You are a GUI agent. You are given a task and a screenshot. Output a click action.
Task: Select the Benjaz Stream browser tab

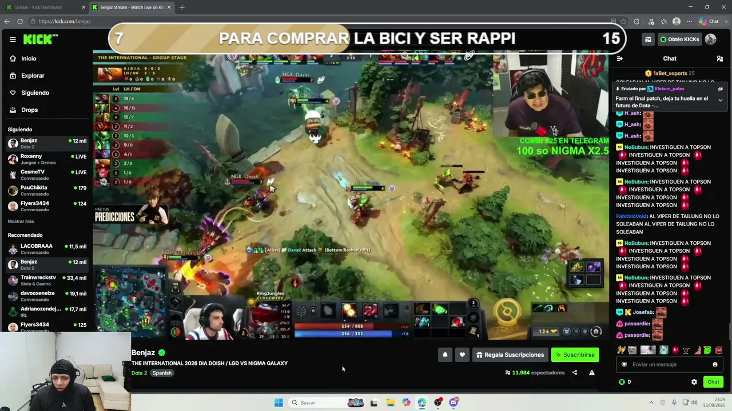(132, 7)
